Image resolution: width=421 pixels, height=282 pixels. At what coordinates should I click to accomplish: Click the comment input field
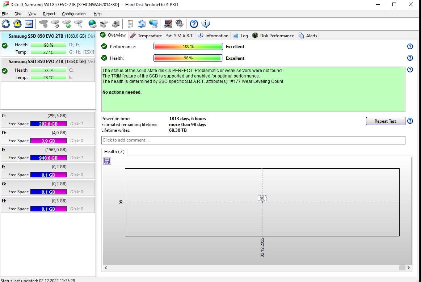pyautogui.click(x=253, y=140)
